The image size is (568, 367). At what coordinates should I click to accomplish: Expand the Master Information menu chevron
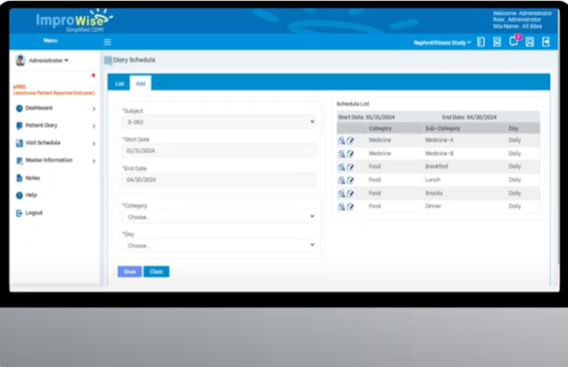[94, 161]
